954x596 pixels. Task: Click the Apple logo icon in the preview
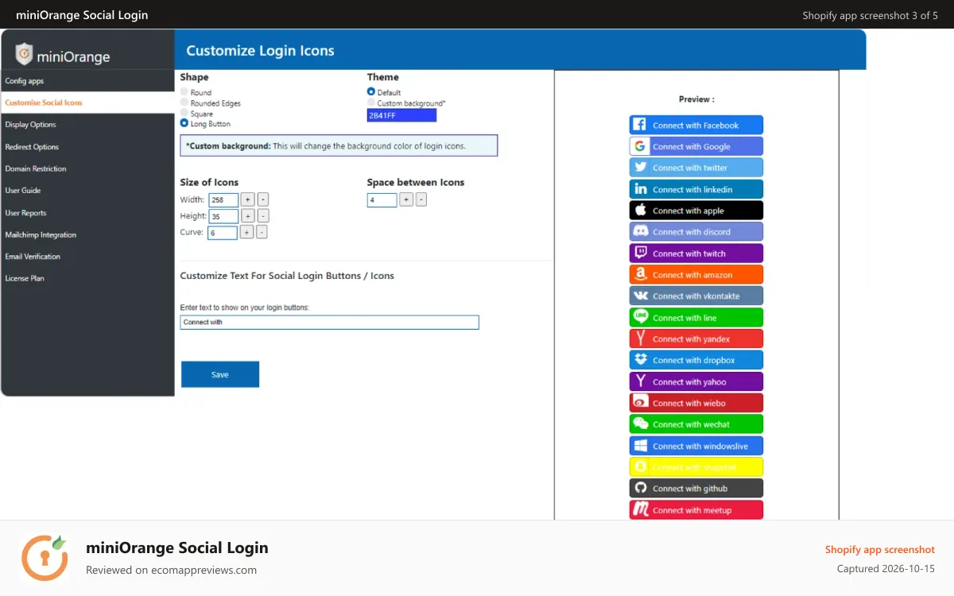click(x=640, y=211)
